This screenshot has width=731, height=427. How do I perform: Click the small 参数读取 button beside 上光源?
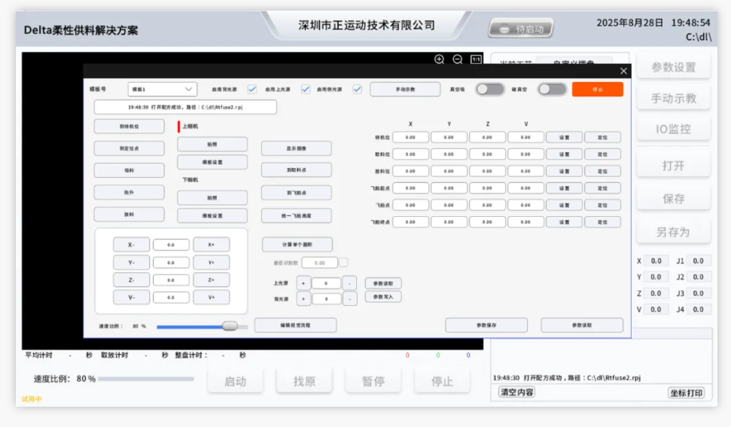click(383, 283)
